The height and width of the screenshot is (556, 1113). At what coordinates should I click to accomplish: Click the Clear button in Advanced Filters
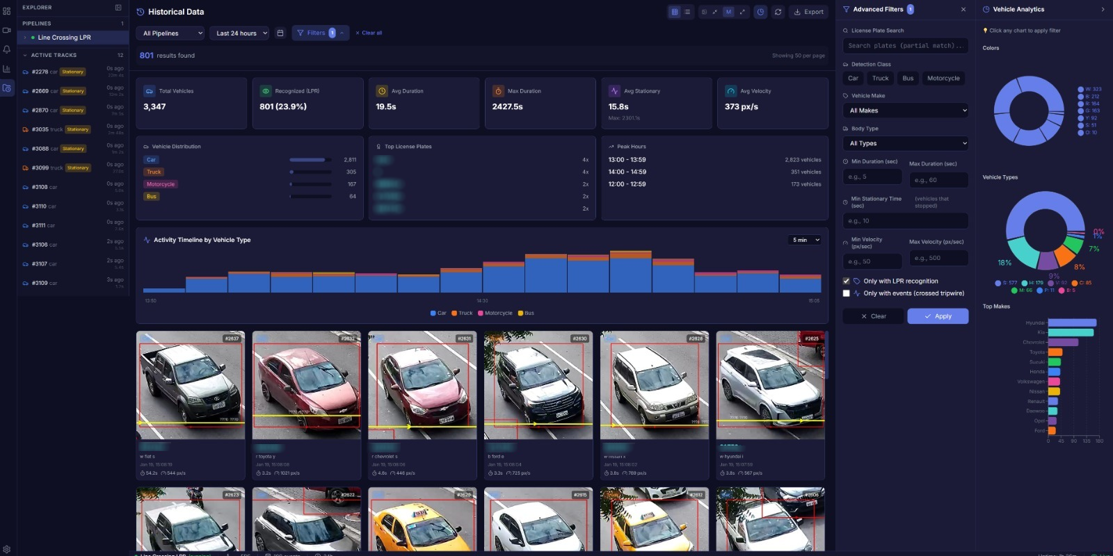[874, 316]
